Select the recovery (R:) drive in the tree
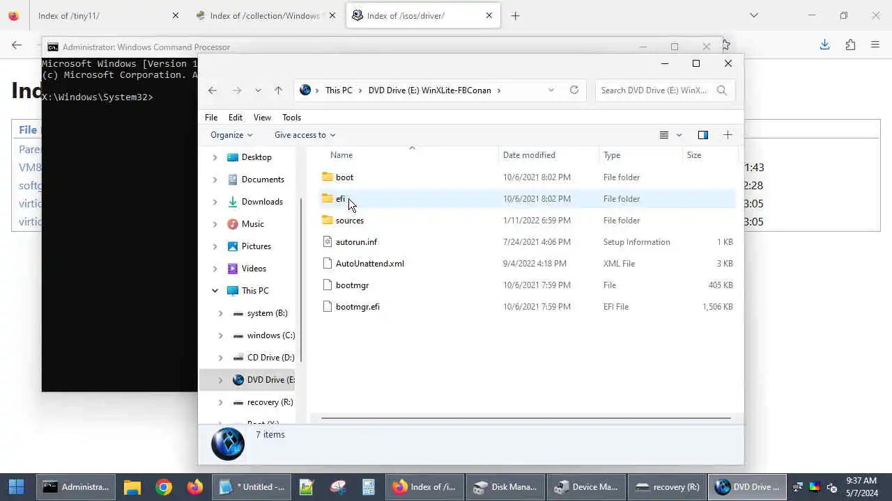Viewport: 892px width, 501px height. [x=270, y=402]
